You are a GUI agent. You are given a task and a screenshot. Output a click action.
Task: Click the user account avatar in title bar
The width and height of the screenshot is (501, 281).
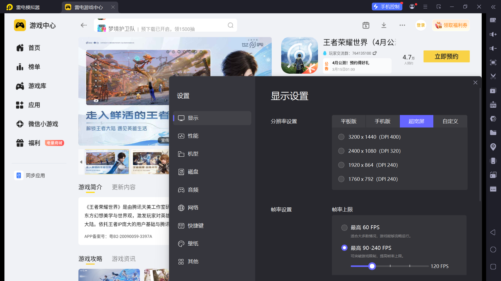[x=412, y=6]
